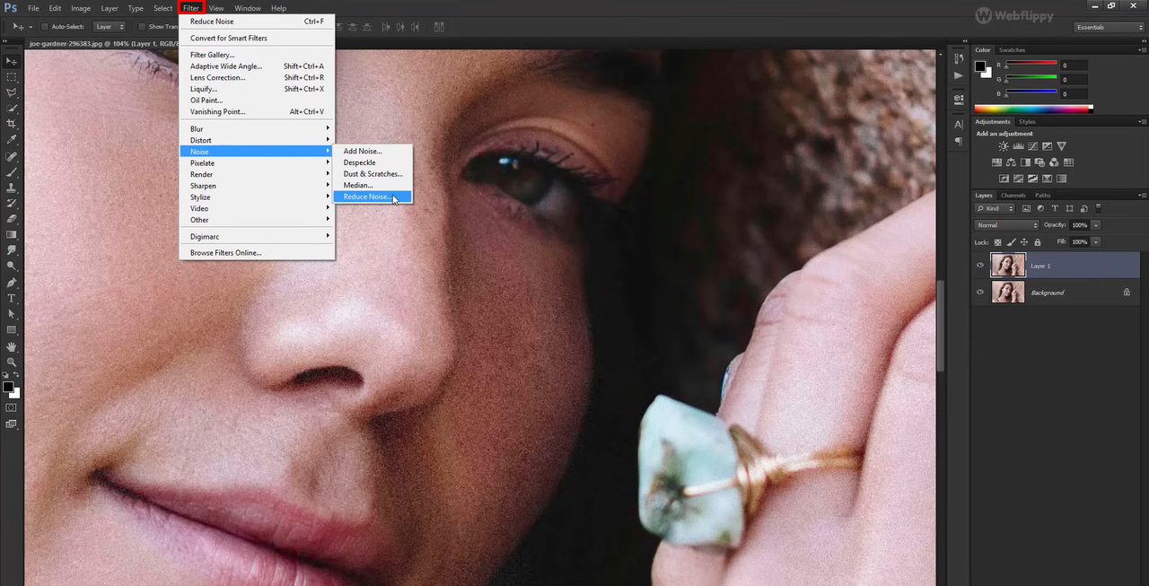1149x586 pixels.
Task: Toggle the layer filtering switch
Action: pyautogui.click(x=1098, y=208)
